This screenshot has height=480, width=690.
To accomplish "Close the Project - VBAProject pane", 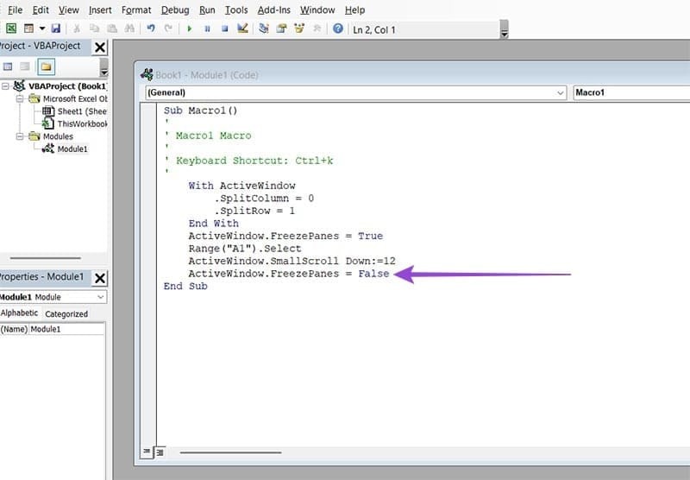I will point(100,47).
